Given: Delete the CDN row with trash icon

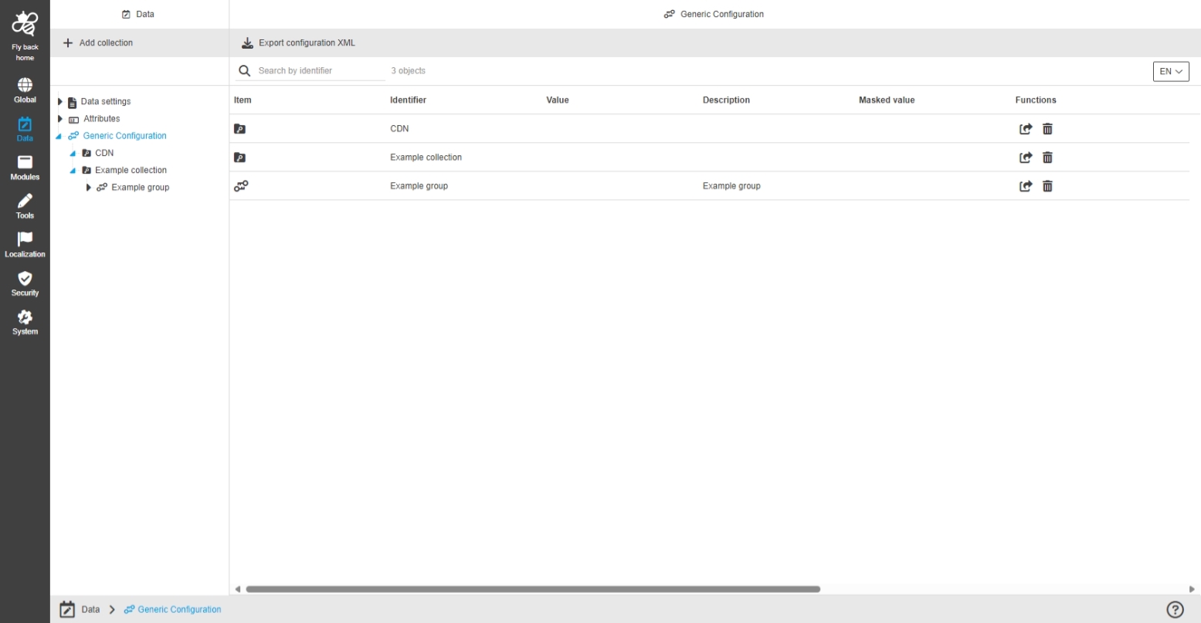Looking at the screenshot, I should click(1047, 129).
